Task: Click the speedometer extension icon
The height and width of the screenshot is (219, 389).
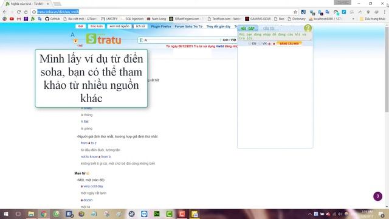Action: tap(336, 12)
